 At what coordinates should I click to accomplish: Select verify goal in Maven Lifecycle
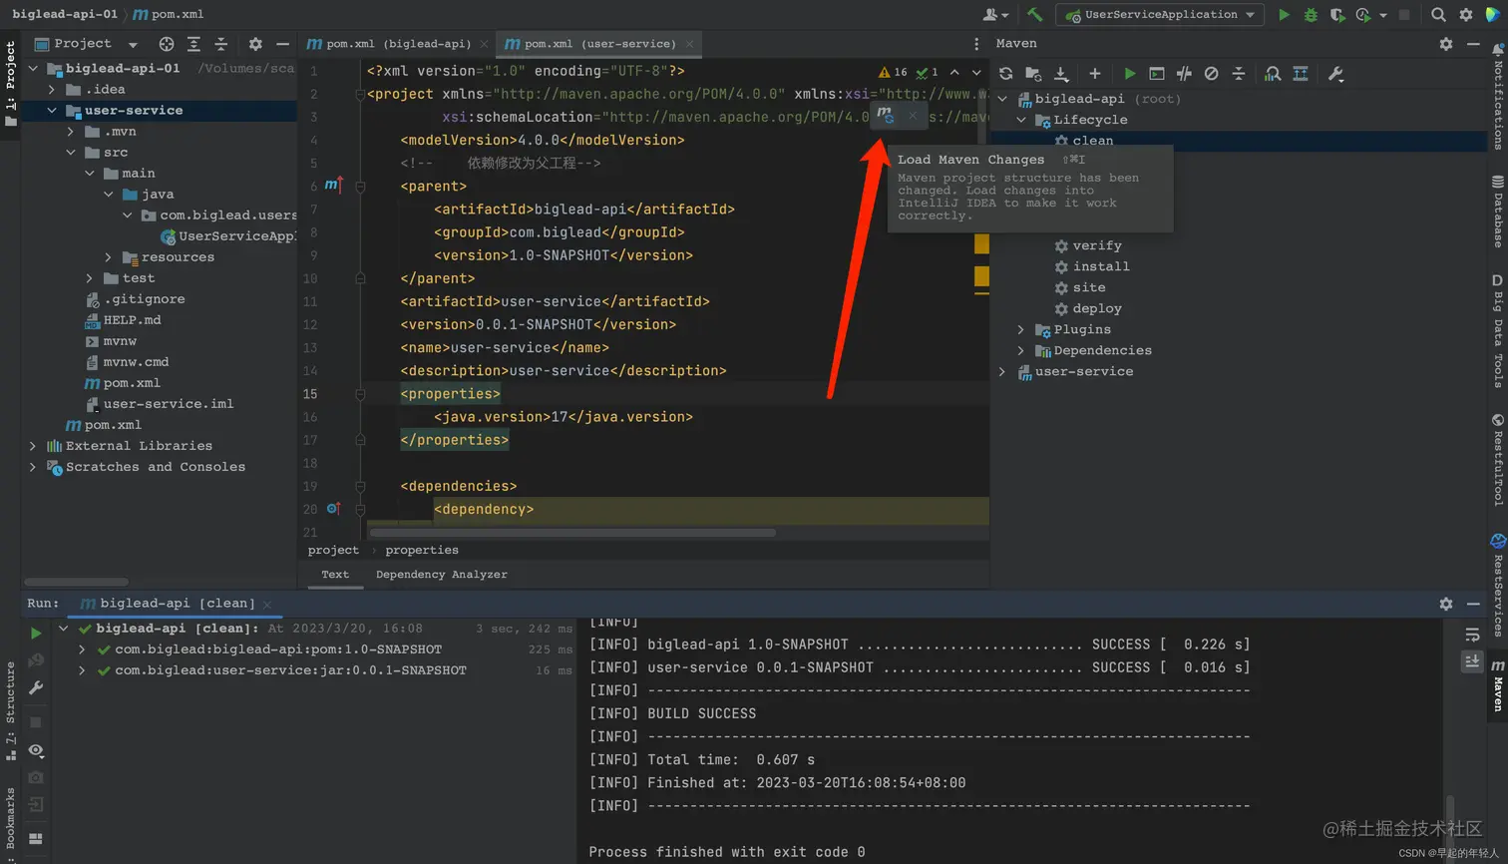coord(1097,245)
